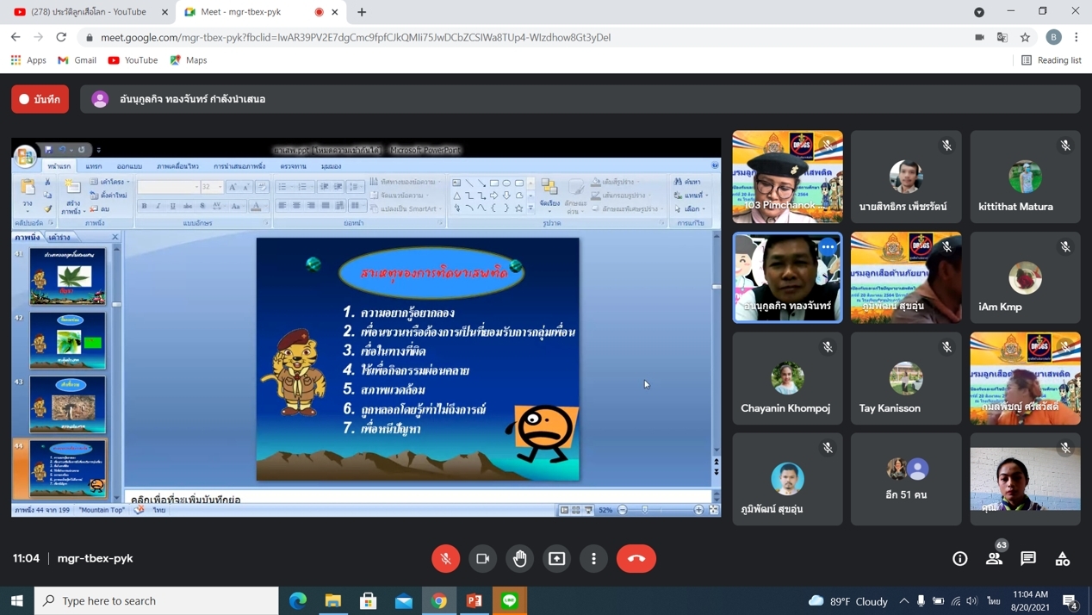Open meeting details info icon
Image resolution: width=1092 pixels, height=615 pixels.
point(959,558)
